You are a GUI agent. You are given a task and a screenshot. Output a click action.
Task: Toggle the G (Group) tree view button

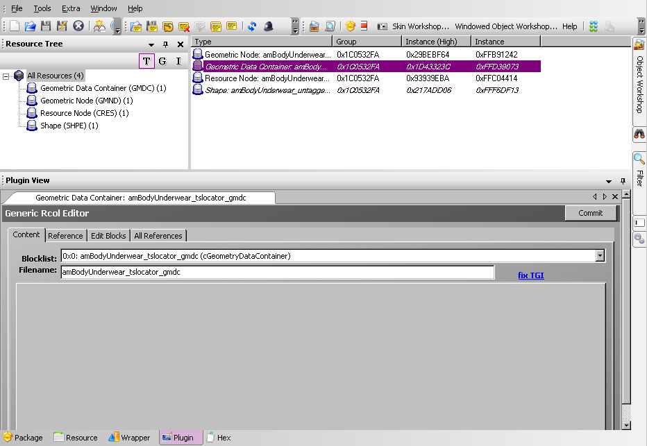162,61
